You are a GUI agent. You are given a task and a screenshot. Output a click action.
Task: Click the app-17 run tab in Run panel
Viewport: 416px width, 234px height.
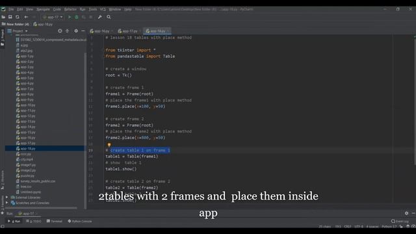pos(27,213)
